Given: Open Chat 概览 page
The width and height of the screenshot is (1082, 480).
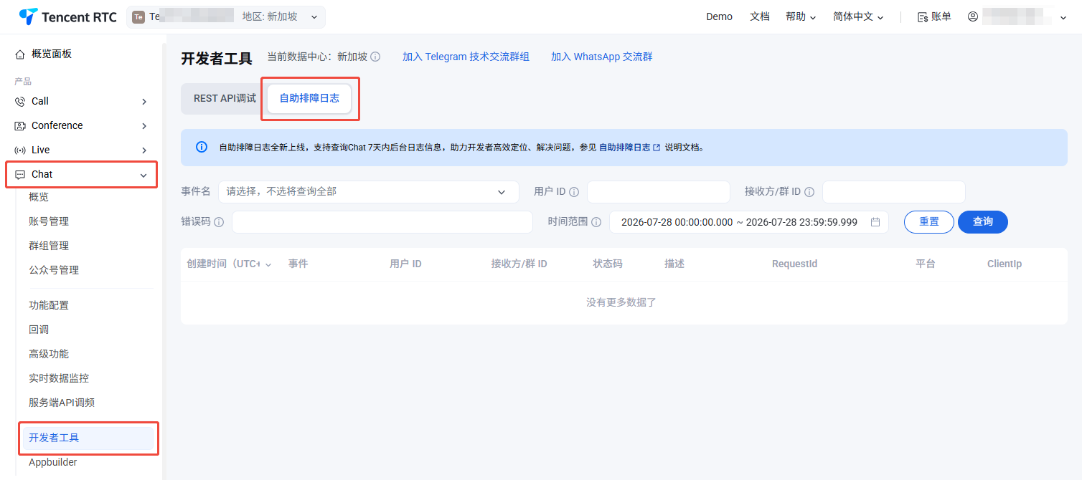Looking at the screenshot, I should coord(39,197).
